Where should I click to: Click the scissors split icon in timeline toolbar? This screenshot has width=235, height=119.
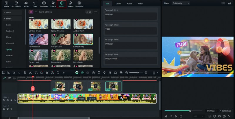(x=30, y=72)
